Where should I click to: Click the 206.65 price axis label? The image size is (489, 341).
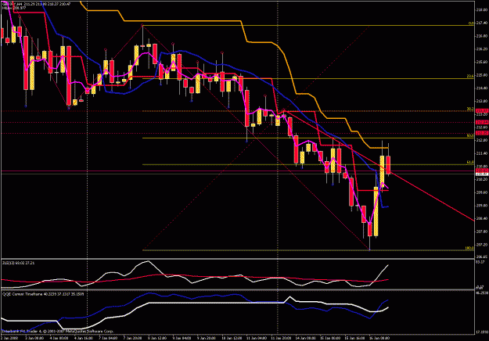(x=482, y=257)
